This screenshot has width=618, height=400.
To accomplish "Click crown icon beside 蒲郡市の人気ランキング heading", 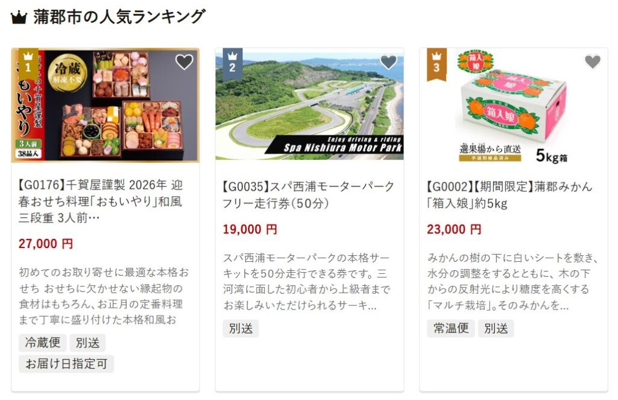I will (x=19, y=17).
